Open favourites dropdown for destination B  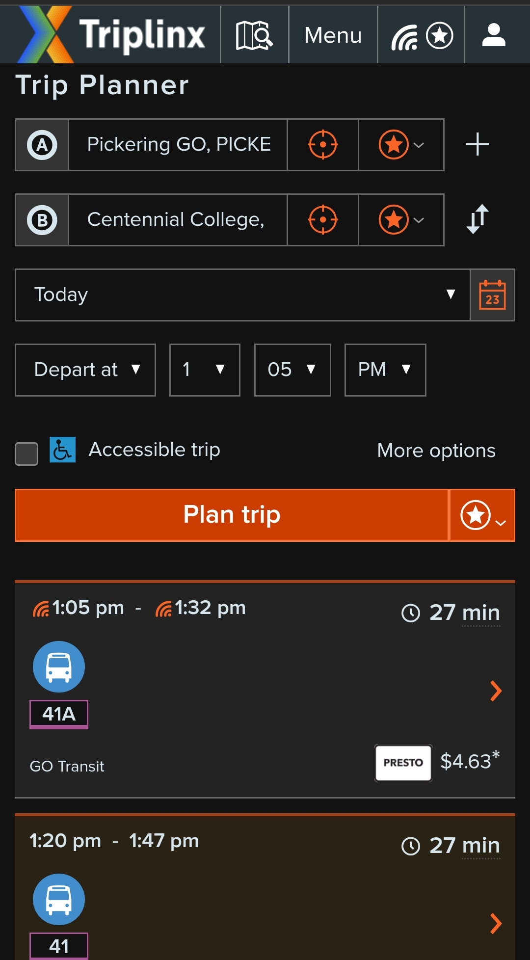401,220
